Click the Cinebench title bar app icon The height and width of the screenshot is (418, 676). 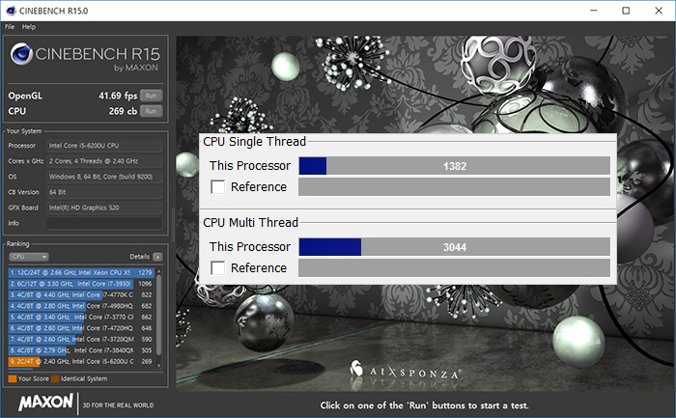(x=11, y=11)
